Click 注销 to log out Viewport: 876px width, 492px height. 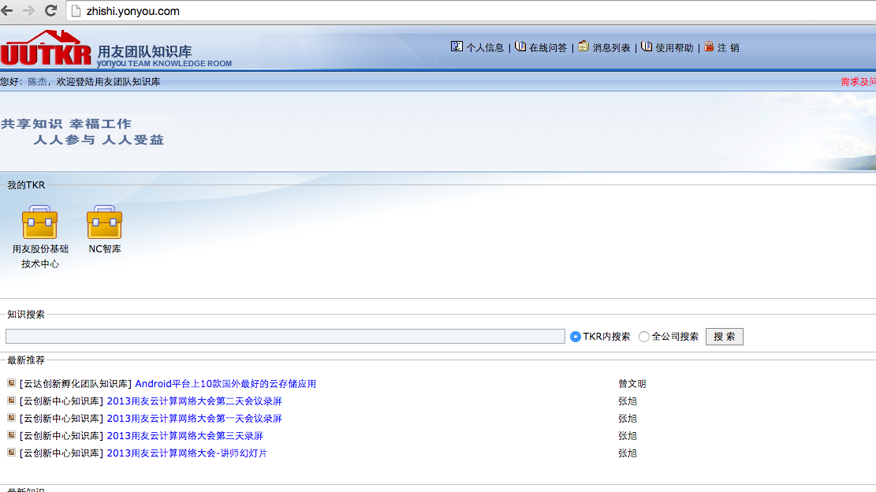[x=729, y=48]
